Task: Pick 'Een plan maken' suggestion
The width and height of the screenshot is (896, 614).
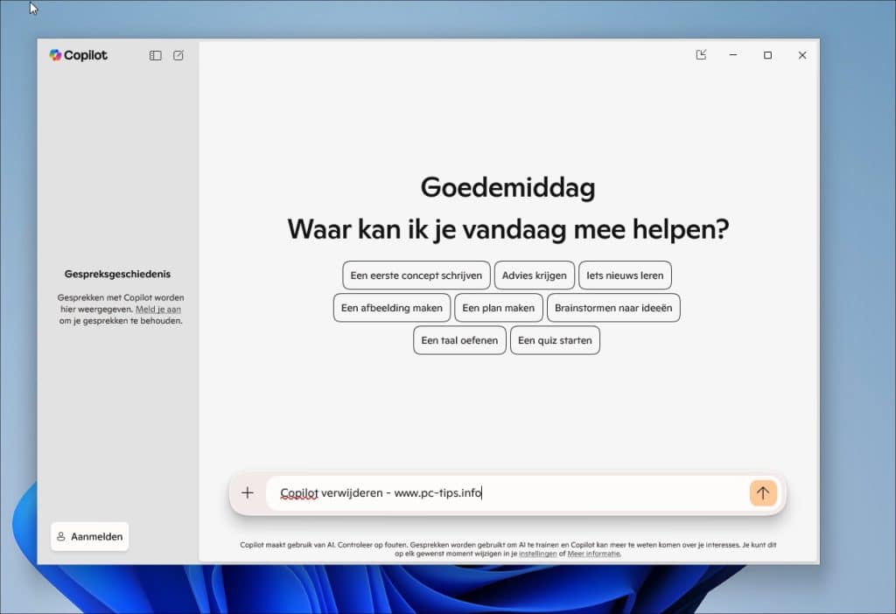Action: pyautogui.click(x=498, y=308)
